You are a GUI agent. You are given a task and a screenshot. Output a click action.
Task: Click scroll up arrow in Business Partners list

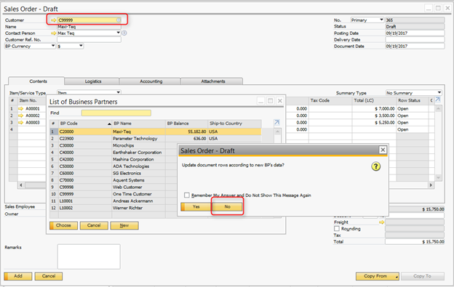pyautogui.click(x=277, y=132)
